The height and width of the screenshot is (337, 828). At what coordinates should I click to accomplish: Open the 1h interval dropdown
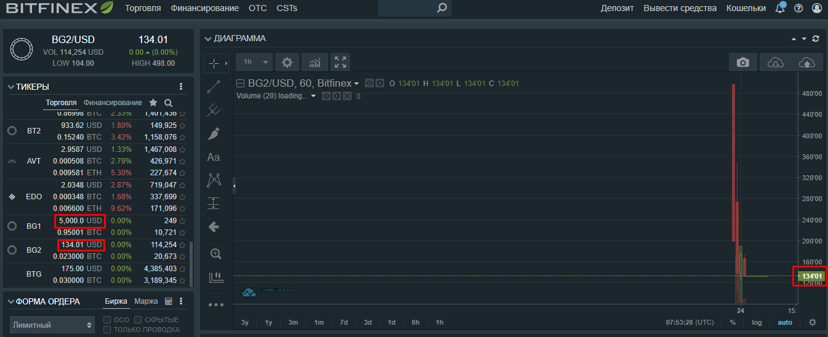255,62
